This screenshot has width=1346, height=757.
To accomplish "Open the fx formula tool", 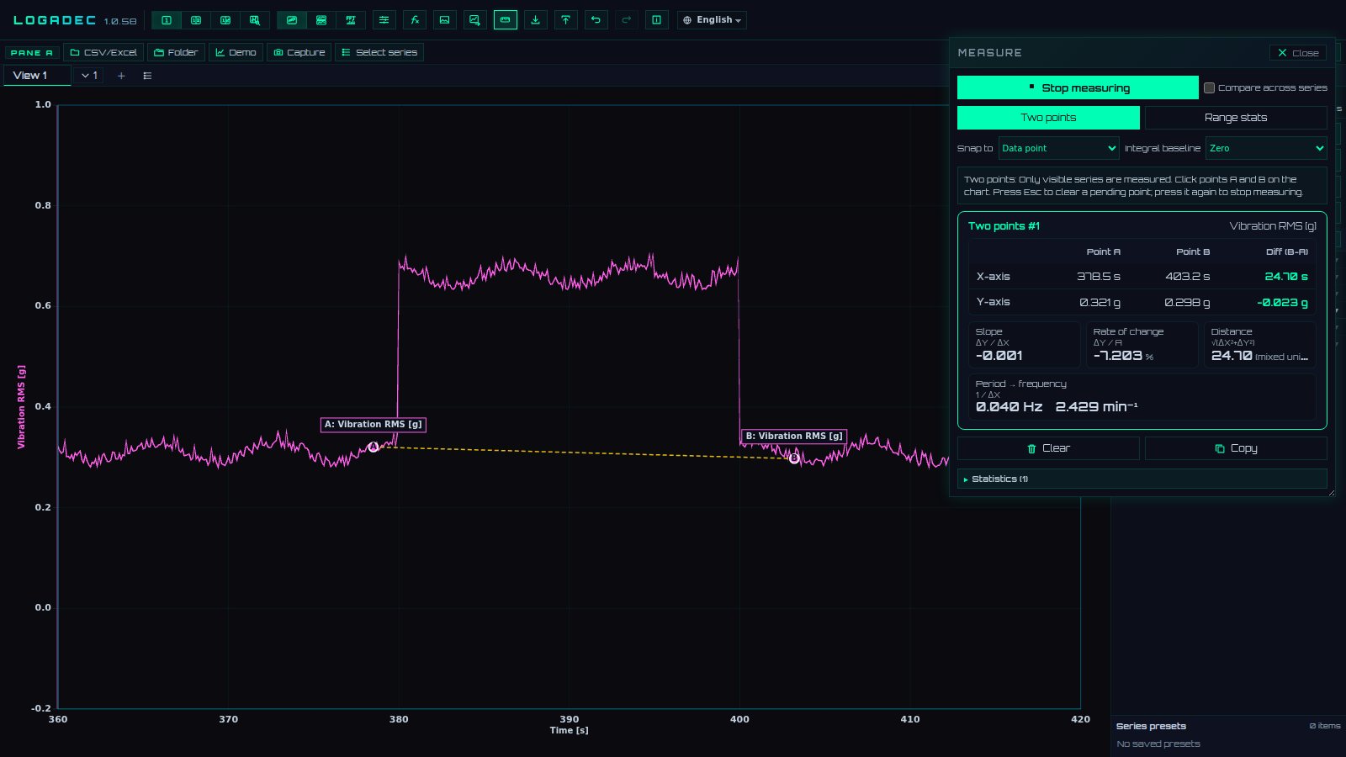I will pos(415,20).
